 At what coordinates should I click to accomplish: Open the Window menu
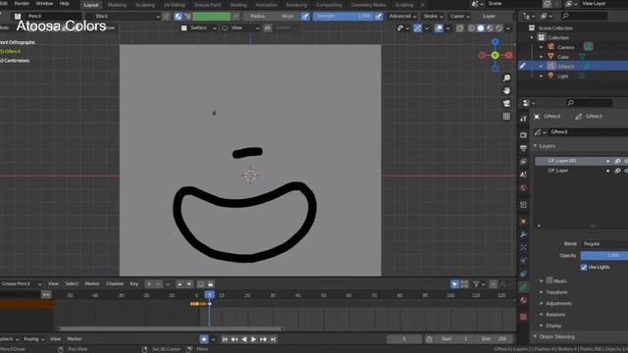pyautogui.click(x=44, y=3)
